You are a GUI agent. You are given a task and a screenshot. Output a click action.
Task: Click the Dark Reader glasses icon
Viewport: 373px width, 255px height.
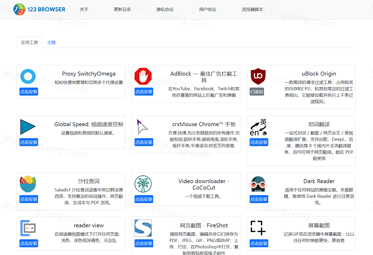pos(258,184)
